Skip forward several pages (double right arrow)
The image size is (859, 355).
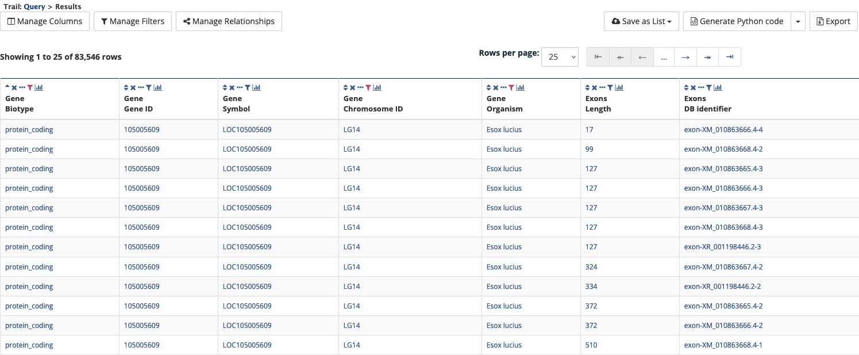(707, 57)
